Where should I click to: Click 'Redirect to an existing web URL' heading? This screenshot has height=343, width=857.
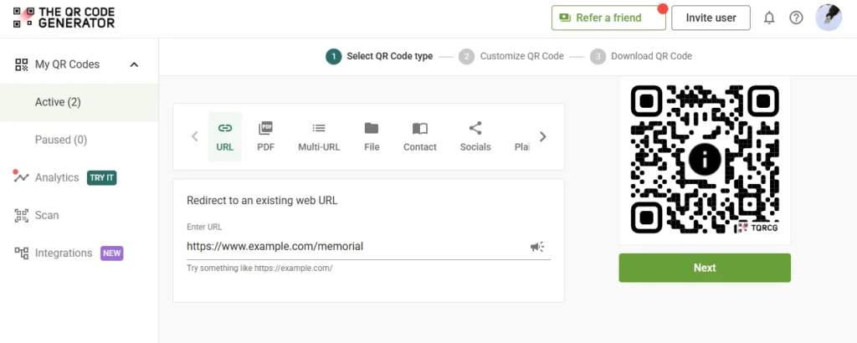(262, 201)
